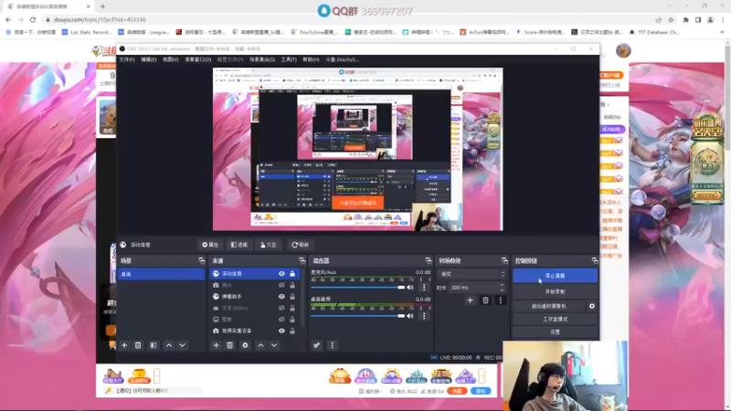The width and height of the screenshot is (731, 411).
Task: Hide the highlighted top source with eye icon
Action: [281, 273]
